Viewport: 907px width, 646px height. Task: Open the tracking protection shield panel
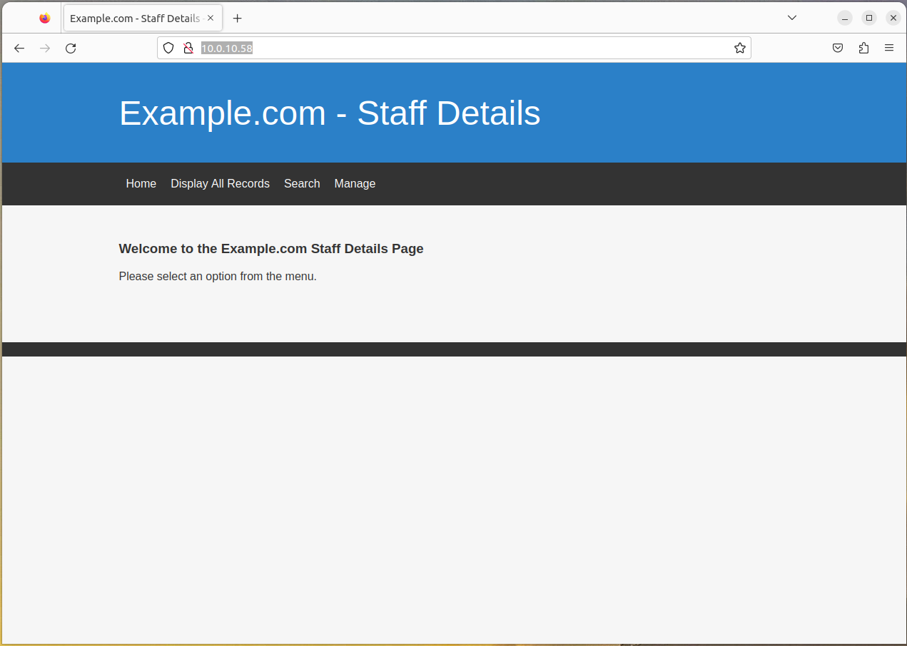coord(168,48)
